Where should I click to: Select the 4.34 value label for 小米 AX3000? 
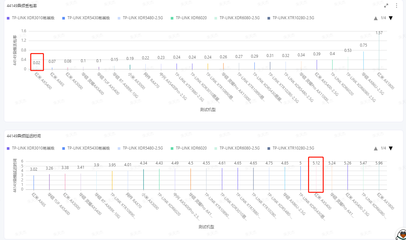pyautogui.click(x=143, y=163)
